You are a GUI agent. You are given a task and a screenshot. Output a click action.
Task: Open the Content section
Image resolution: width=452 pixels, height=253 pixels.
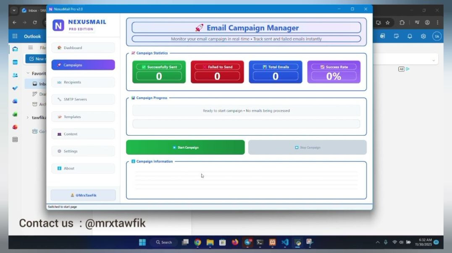tap(83, 134)
